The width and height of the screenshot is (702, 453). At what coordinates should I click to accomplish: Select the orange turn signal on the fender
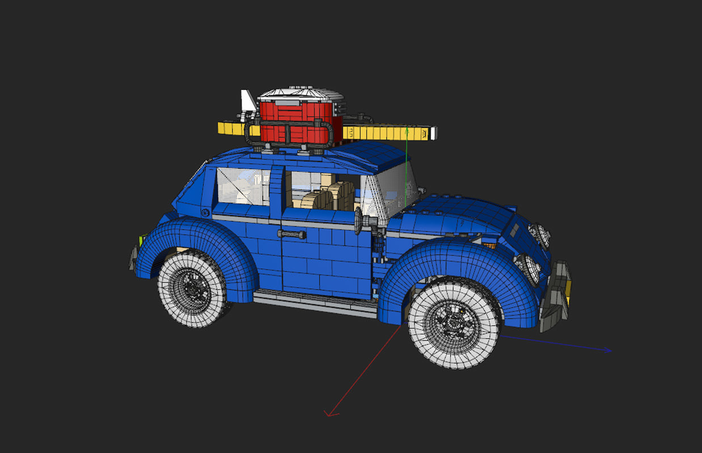pos(489,244)
